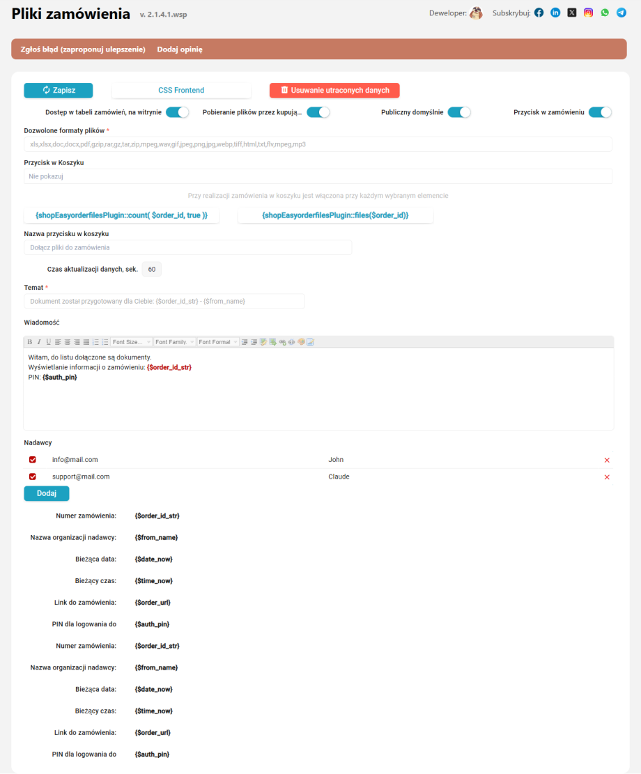
Task: Disable the 'Publiczny domyślnie' switch
Action: [x=458, y=112]
